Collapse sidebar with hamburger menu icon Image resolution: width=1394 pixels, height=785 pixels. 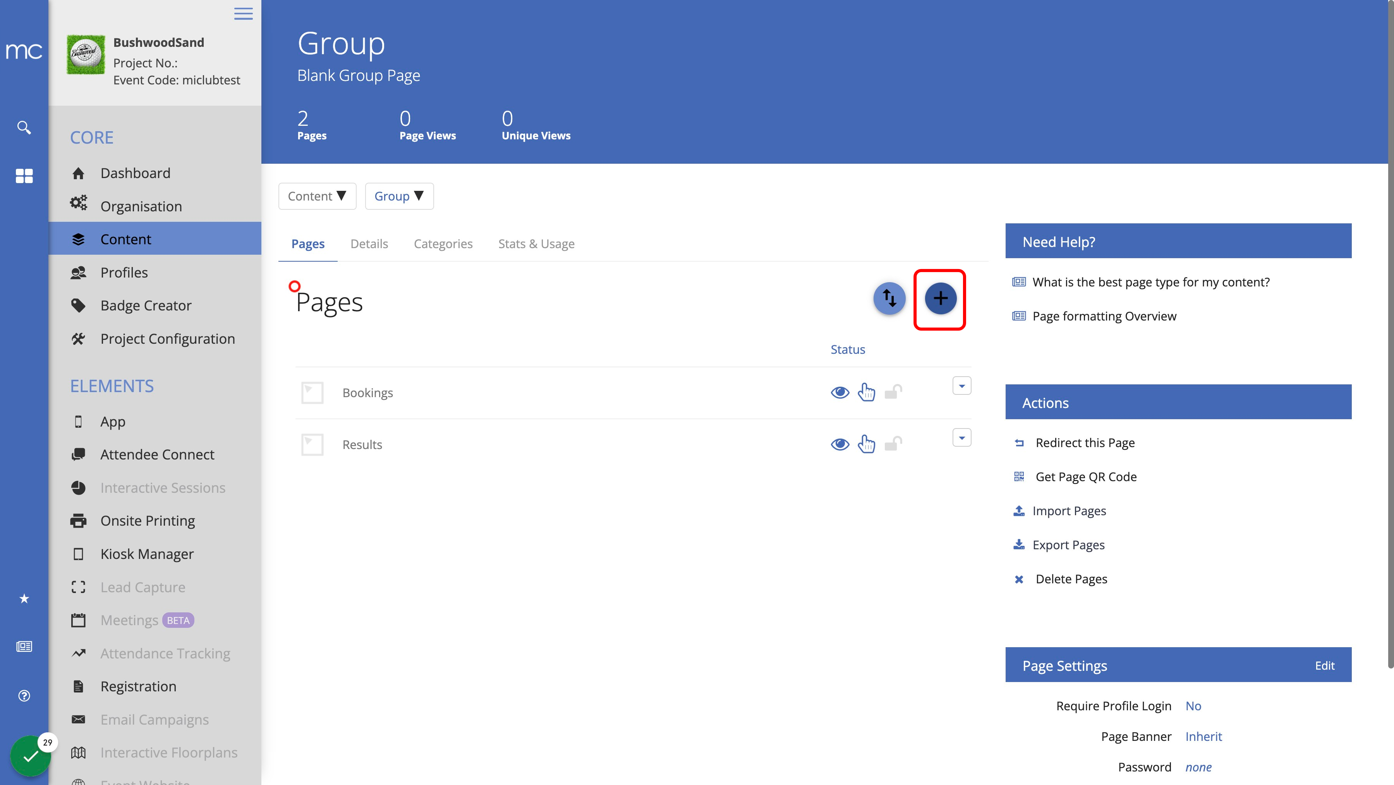pyautogui.click(x=243, y=14)
